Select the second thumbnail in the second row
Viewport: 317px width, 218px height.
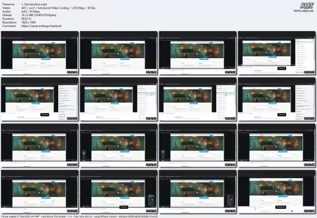click(119, 99)
